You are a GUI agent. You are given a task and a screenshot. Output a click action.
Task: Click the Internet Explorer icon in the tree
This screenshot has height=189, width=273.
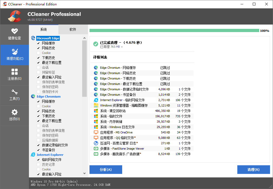(33, 154)
